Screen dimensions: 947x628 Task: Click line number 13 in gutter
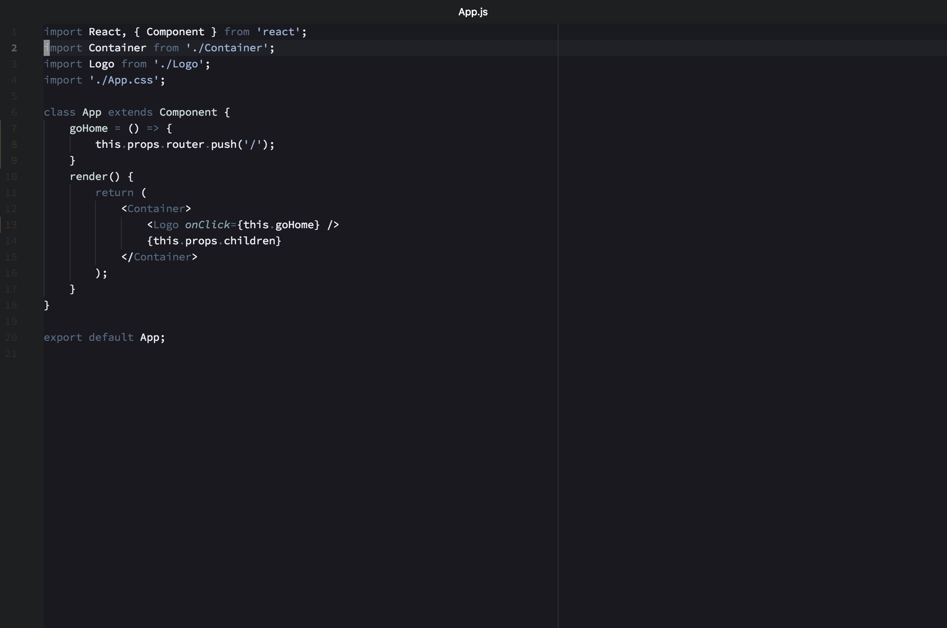(x=11, y=225)
